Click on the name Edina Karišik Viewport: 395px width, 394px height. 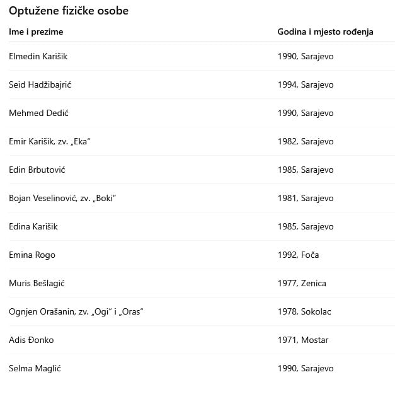click(x=33, y=226)
